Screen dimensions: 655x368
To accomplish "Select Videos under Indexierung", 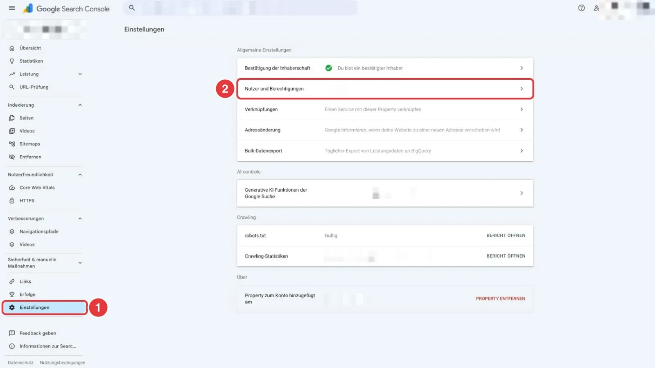I will click(x=27, y=131).
